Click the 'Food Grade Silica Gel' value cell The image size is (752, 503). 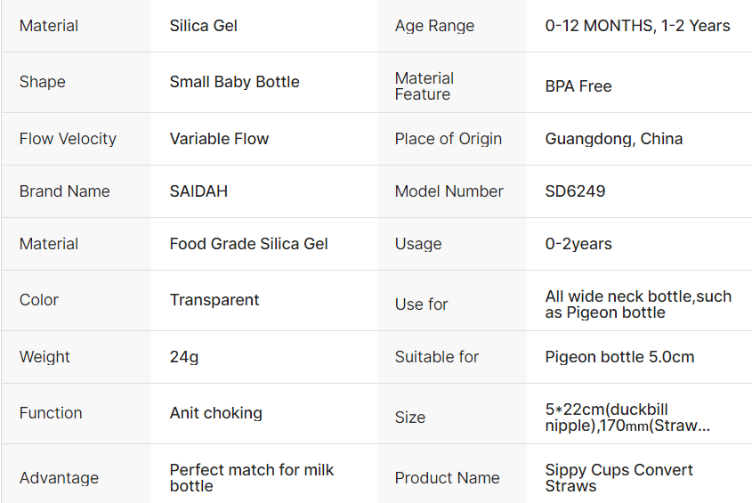(x=248, y=244)
